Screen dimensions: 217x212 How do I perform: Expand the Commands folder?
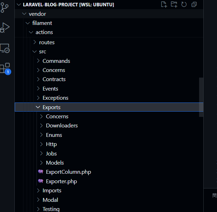coord(109,61)
